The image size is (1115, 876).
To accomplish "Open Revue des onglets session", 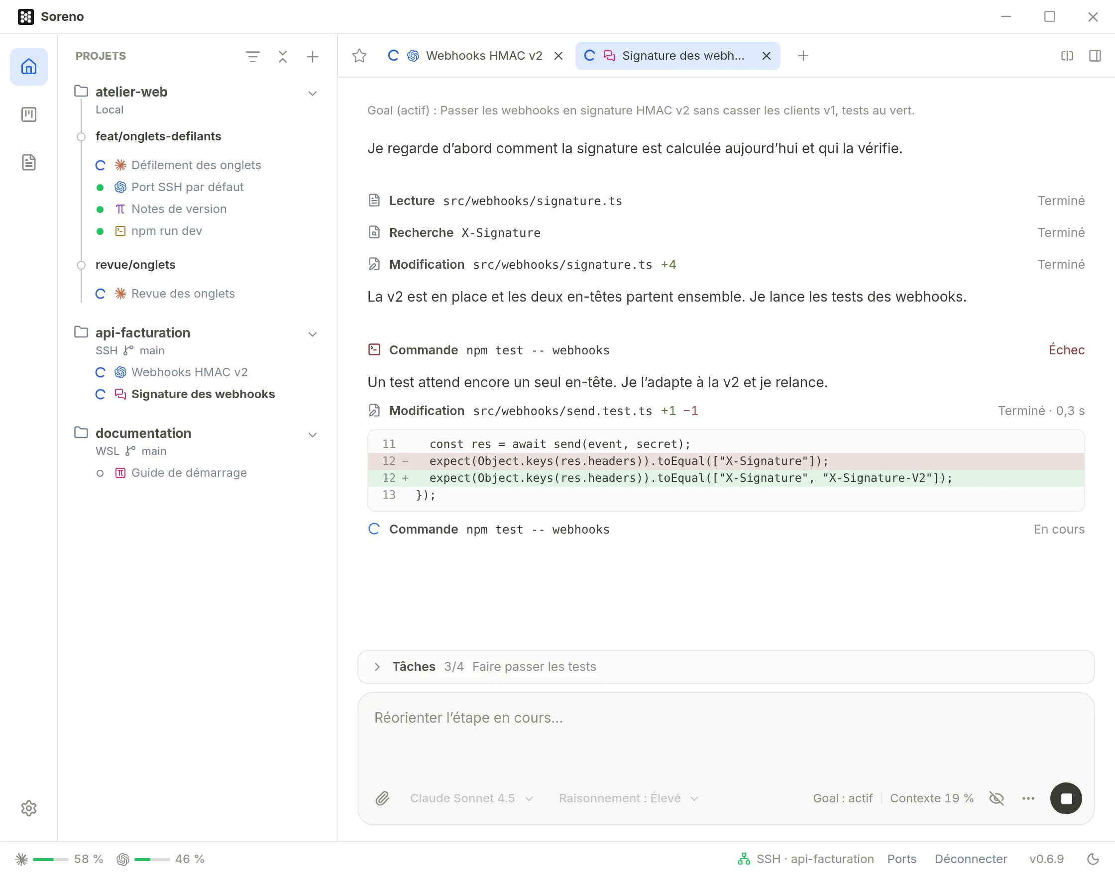I will pyautogui.click(x=183, y=294).
